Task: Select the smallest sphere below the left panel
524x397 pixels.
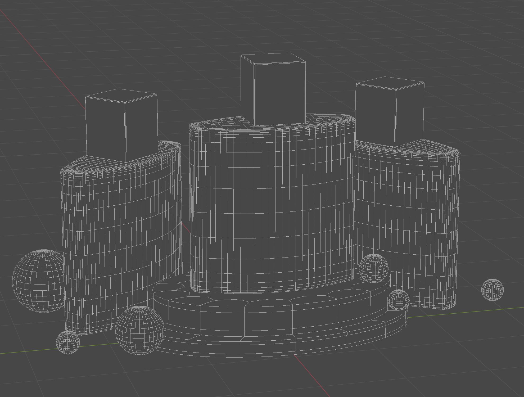Action: 68,342
